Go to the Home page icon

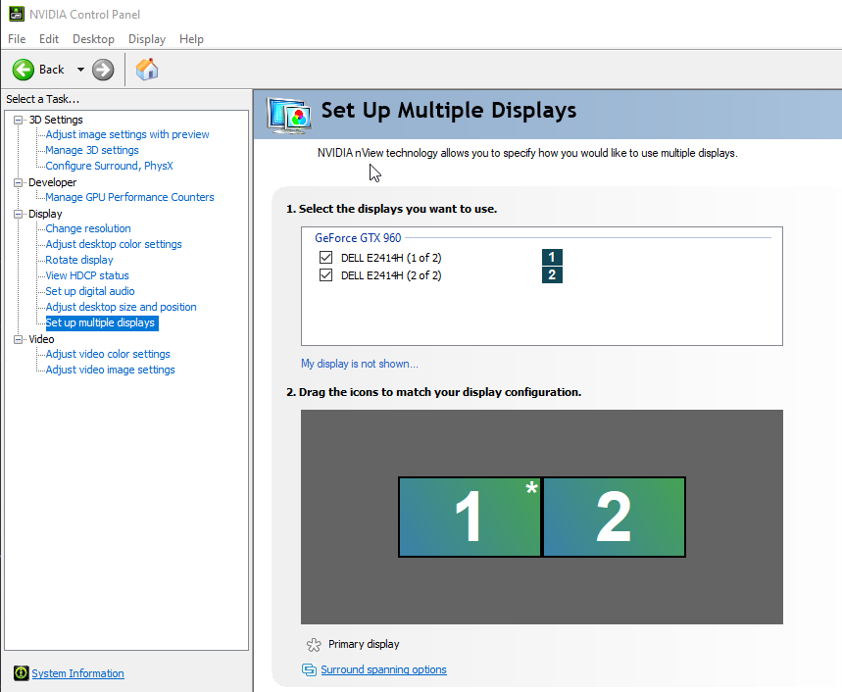[147, 70]
